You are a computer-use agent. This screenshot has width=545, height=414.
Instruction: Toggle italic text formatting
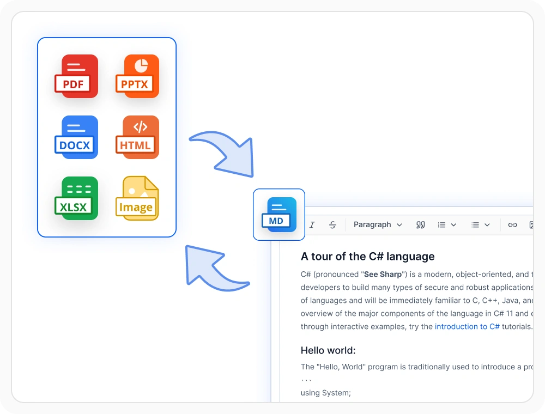312,225
